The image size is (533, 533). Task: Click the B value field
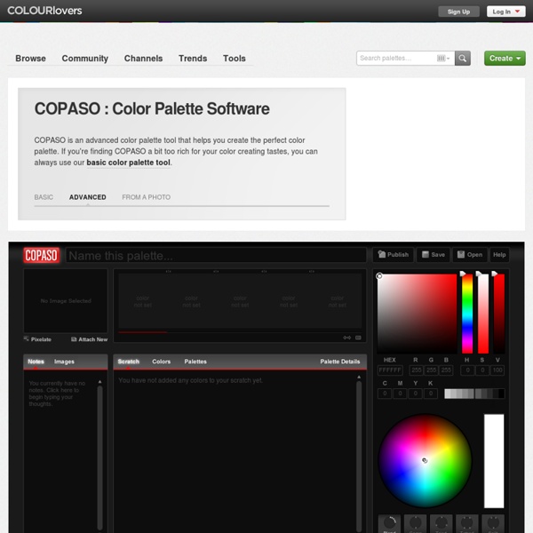point(446,370)
